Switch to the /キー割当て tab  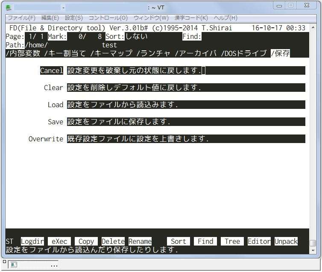click(65, 53)
